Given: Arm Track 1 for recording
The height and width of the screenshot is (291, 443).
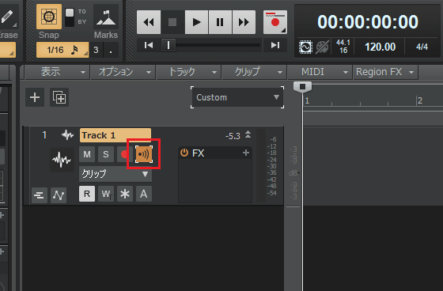Looking at the screenshot, I should (x=124, y=154).
